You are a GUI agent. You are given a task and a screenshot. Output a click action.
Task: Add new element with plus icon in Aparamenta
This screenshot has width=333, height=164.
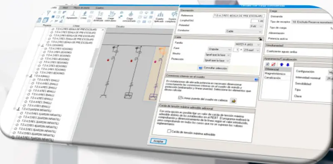(268, 64)
